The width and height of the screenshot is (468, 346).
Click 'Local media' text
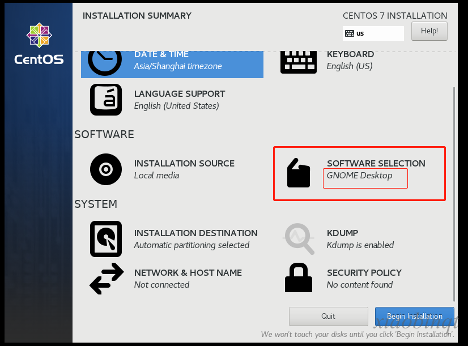pos(156,176)
